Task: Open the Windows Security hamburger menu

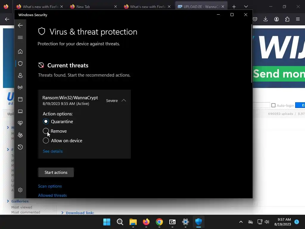Action: (20, 37)
